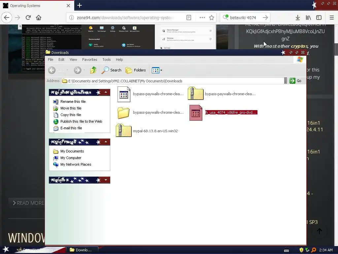Open page actions three-dot menu
The width and height of the screenshot is (338, 254).
[x=202, y=18]
